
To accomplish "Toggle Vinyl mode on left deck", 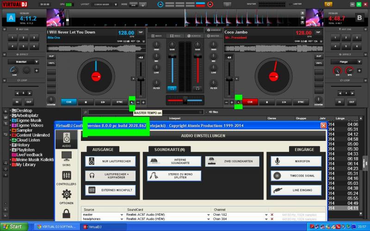I will [x=51, y=63].
